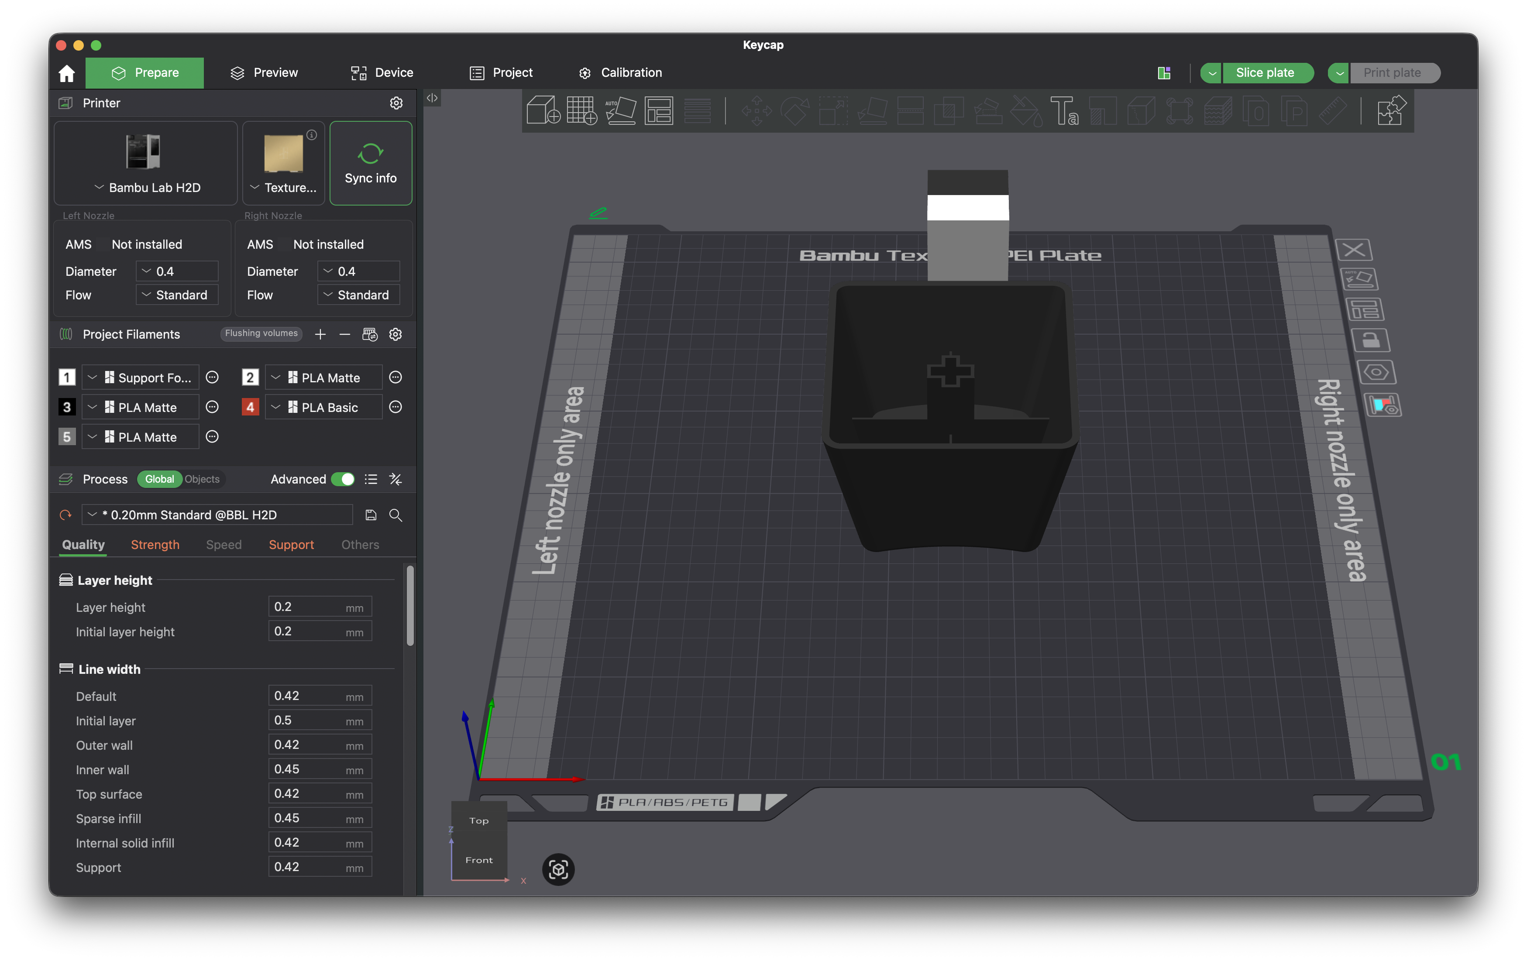The height and width of the screenshot is (961, 1527).
Task: Open Flushing volumes button
Action: 261,333
